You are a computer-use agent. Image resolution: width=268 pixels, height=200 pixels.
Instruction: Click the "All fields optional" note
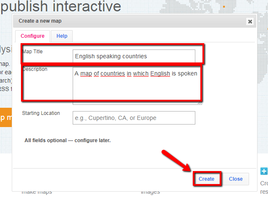pyautogui.click(x=67, y=140)
